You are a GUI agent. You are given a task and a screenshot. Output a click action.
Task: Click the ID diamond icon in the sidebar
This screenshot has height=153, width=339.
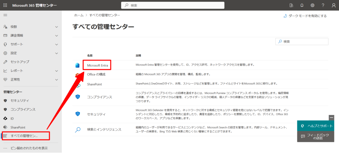6,118
